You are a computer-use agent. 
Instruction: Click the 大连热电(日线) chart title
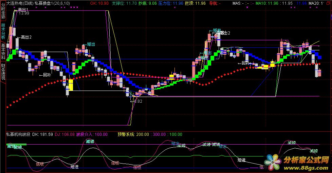(x=20, y=3)
